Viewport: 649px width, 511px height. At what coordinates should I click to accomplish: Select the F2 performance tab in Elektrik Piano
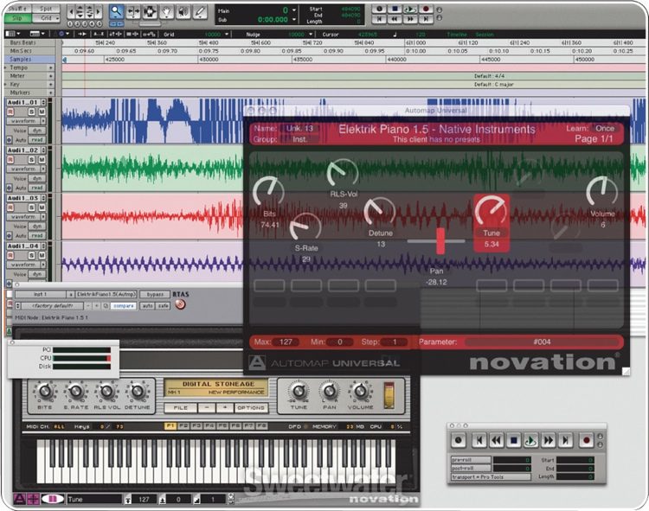pyautogui.click(x=183, y=426)
